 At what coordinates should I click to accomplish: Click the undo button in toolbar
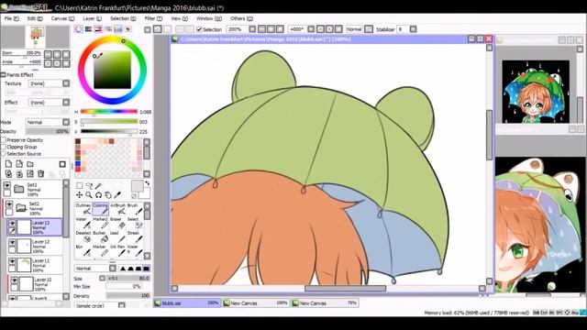[158, 28]
